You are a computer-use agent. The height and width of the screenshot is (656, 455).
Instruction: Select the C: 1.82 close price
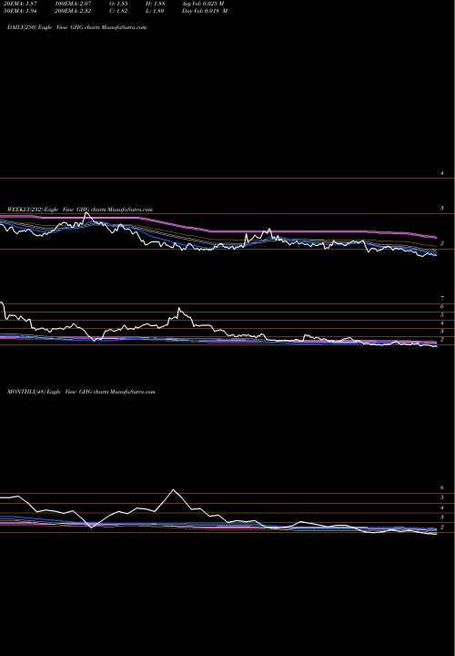118,11
